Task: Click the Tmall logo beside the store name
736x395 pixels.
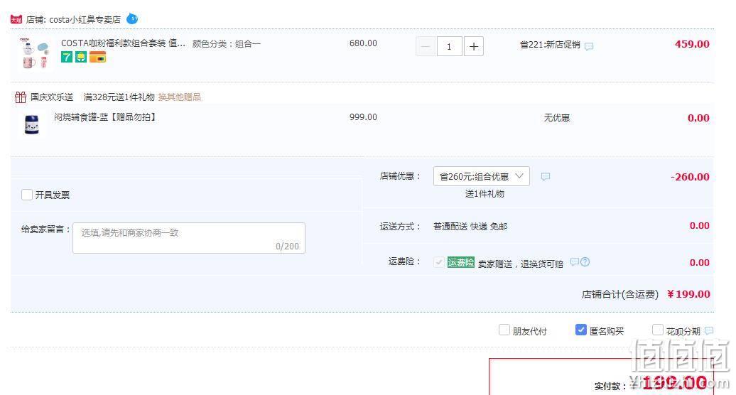Action: tap(16, 19)
